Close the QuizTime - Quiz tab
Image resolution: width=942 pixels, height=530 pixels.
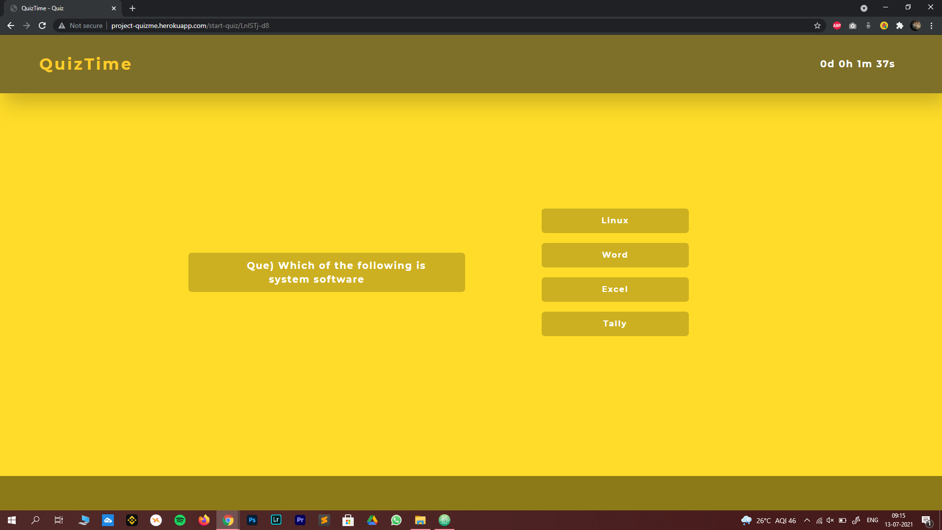tap(114, 8)
